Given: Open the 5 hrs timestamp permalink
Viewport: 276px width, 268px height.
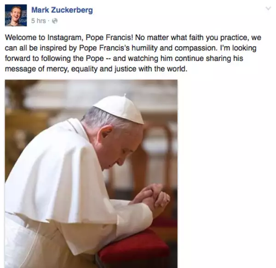Looking at the screenshot, I should point(38,21).
